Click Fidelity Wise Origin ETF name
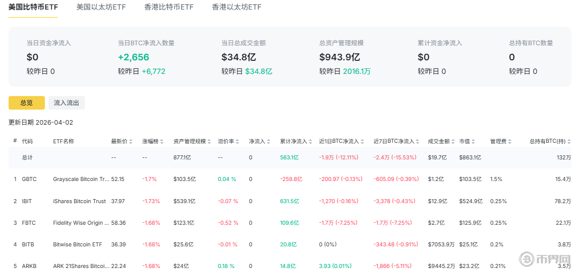 pyautogui.click(x=81, y=223)
